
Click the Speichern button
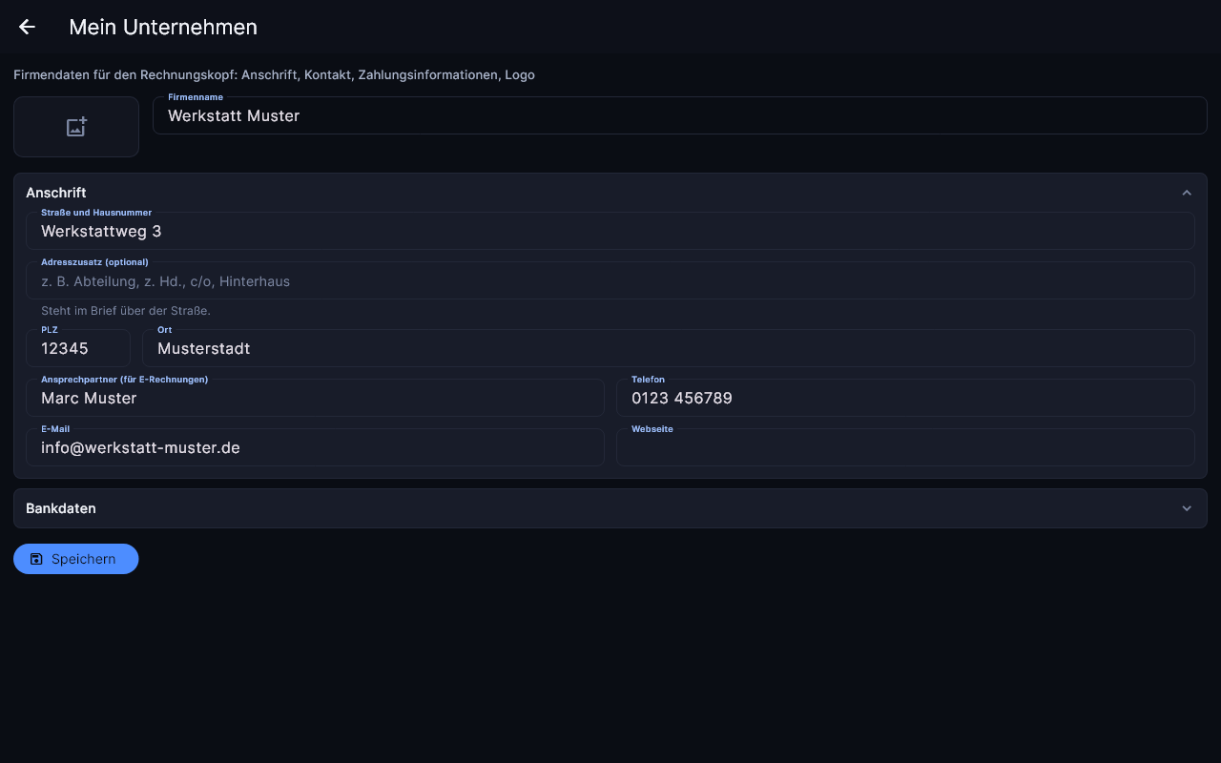click(x=76, y=559)
